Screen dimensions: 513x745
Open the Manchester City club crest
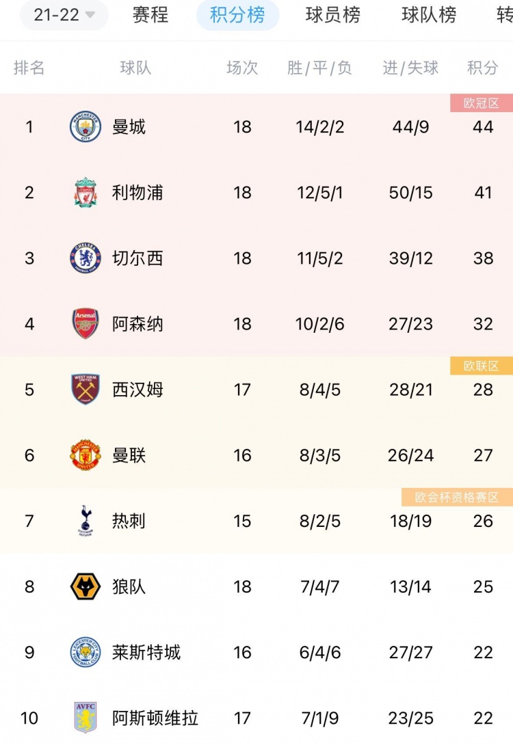click(x=85, y=126)
